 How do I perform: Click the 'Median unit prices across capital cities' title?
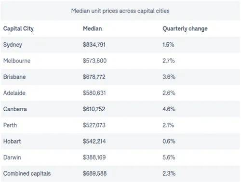click(120, 11)
